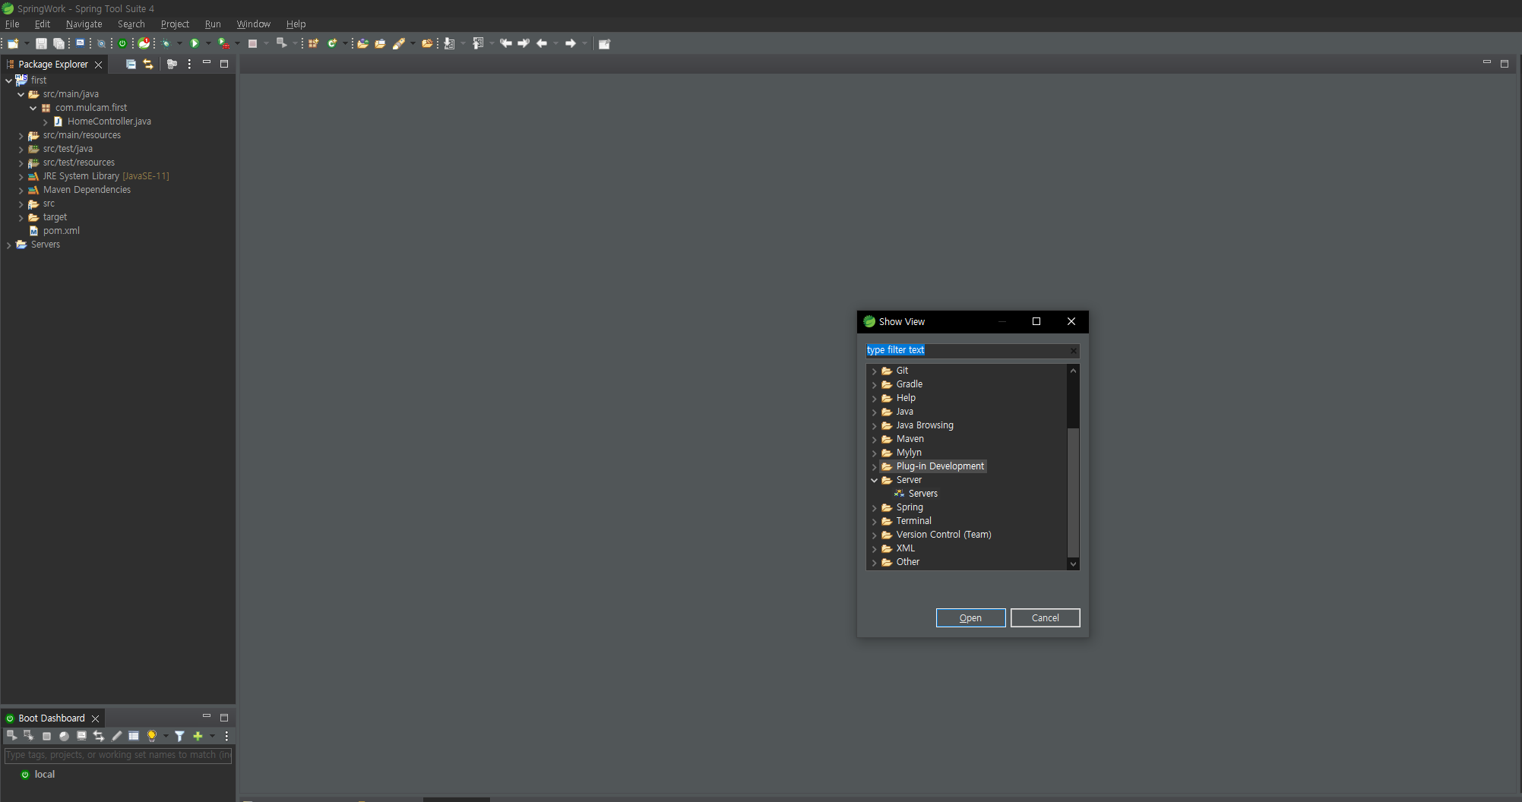The image size is (1522, 802).
Task: Click the New Java Package toolbar icon
Action: tap(313, 43)
